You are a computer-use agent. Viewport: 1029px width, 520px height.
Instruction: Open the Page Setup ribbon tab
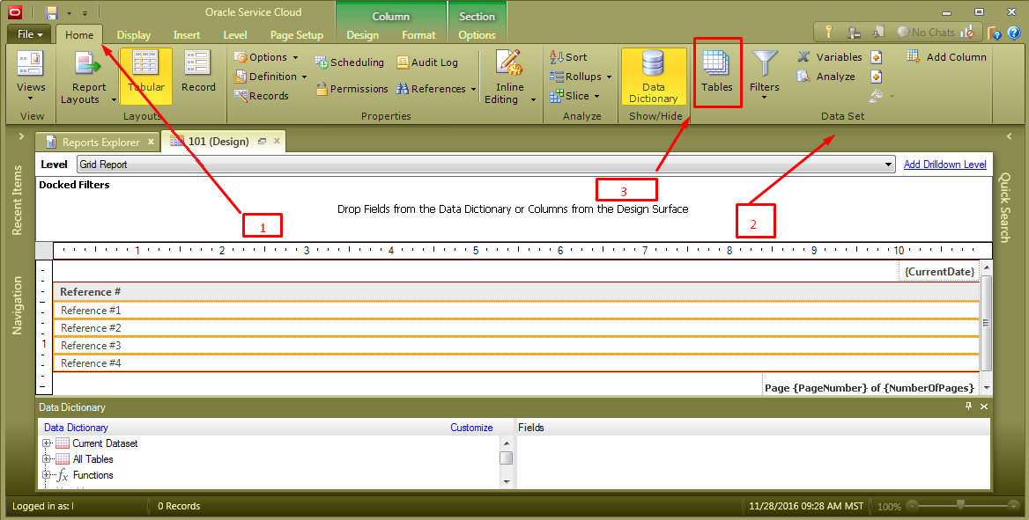[297, 34]
